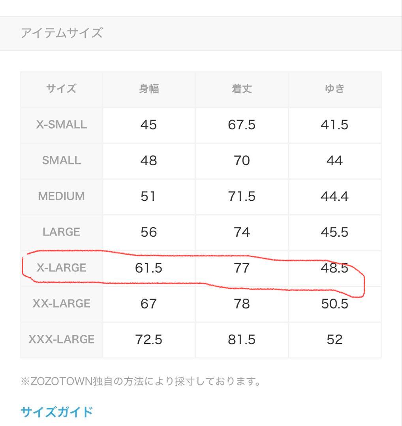Select the X-SMALL row label
Viewport: 402px width, 426px height.
pyautogui.click(x=61, y=125)
